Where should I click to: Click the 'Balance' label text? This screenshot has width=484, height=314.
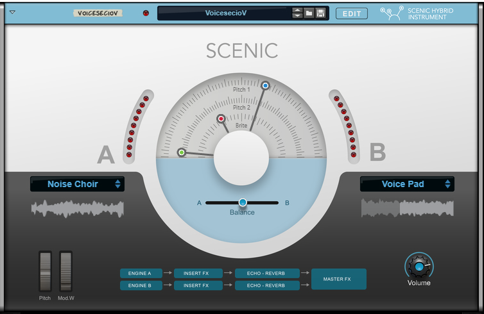click(242, 212)
